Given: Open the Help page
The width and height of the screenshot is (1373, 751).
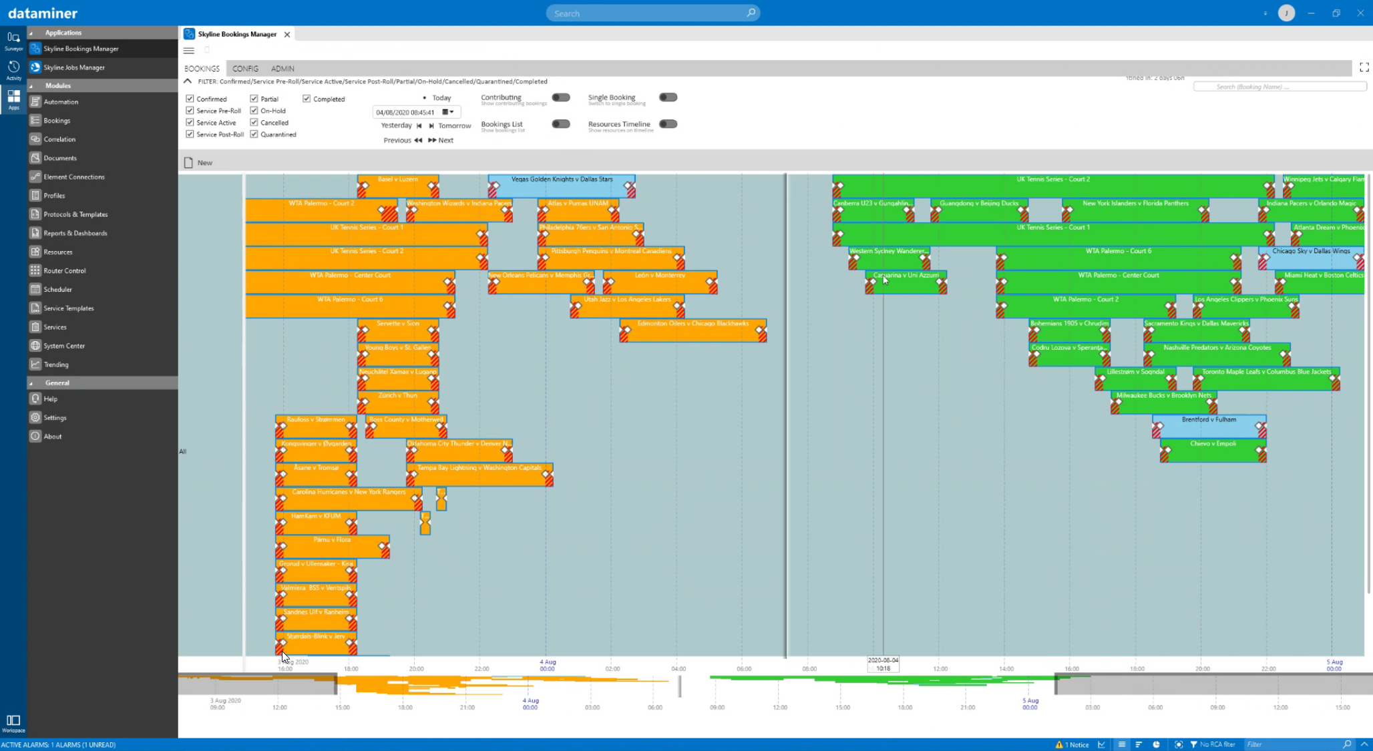Looking at the screenshot, I should click(50, 399).
